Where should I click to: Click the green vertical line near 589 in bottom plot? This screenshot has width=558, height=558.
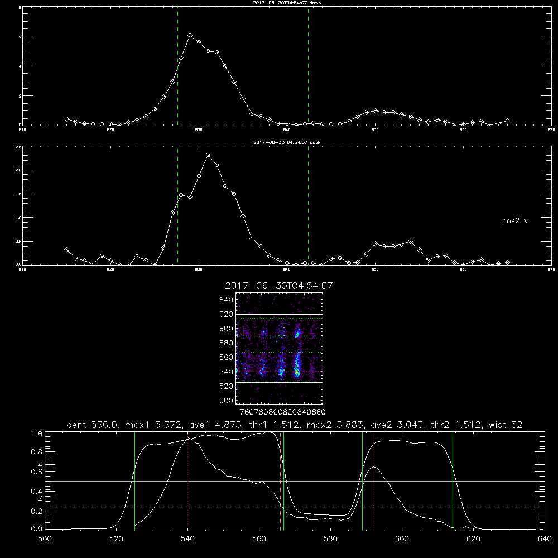[362, 481]
